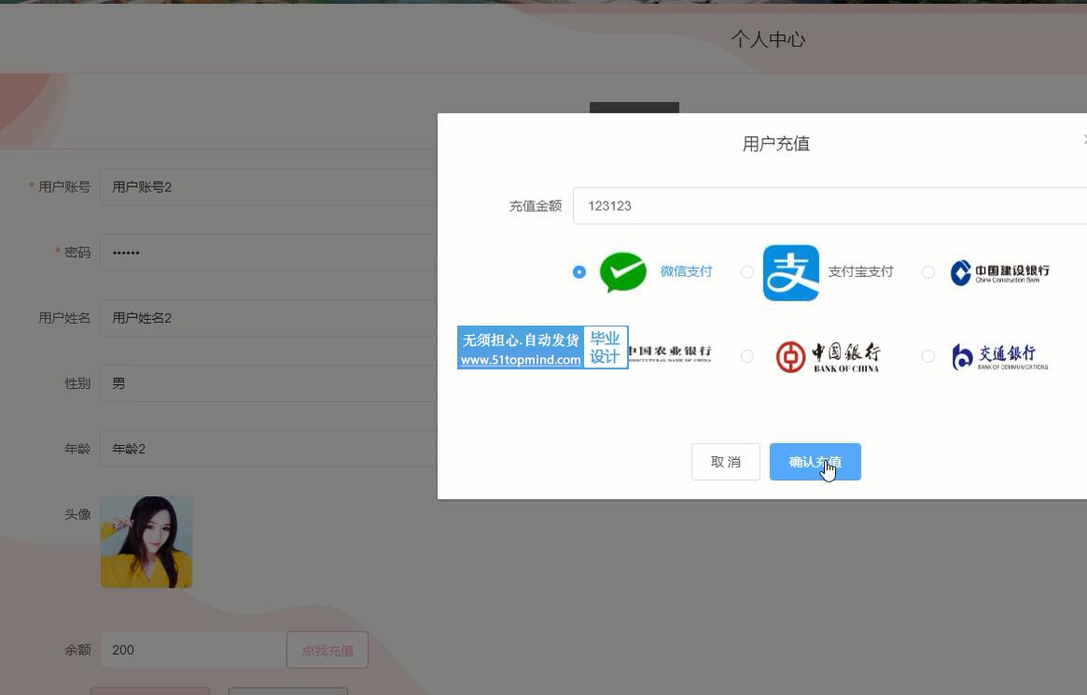Click the 余额 field showing 200
Image resolution: width=1087 pixels, height=695 pixels.
pyautogui.click(x=193, y=650)
